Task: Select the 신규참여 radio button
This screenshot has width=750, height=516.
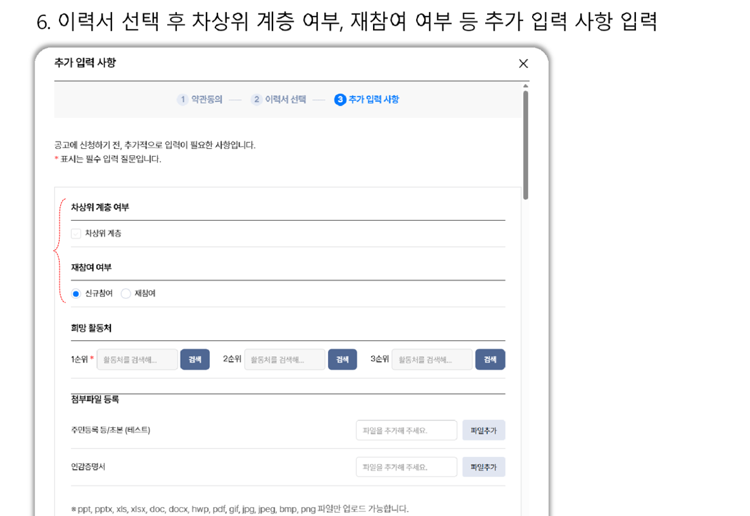Action: pyautogui.click(x=76, y=294)
